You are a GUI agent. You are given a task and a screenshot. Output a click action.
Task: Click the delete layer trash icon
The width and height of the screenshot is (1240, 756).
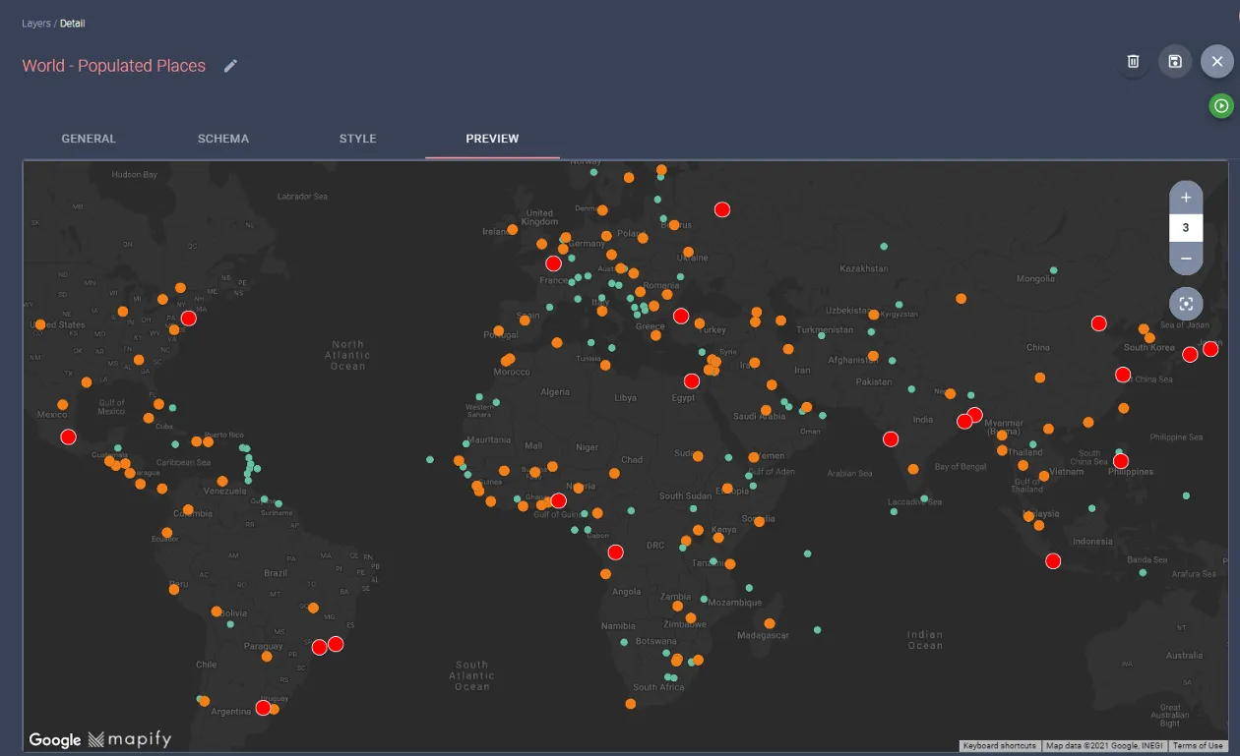click(x=1133, y=62)
